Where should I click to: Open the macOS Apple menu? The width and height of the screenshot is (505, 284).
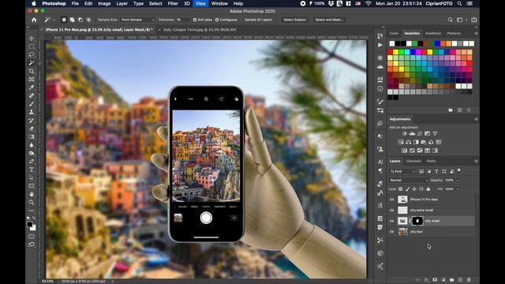point(34,3)
